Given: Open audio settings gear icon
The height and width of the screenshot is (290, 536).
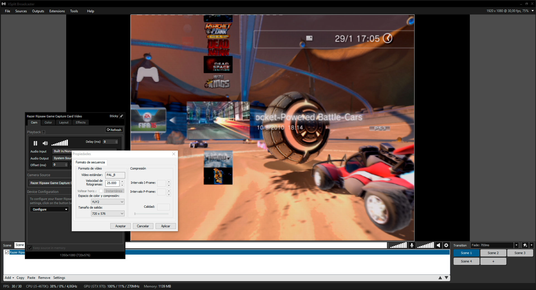Looking at the screenshot, I should tap(446, 245).
